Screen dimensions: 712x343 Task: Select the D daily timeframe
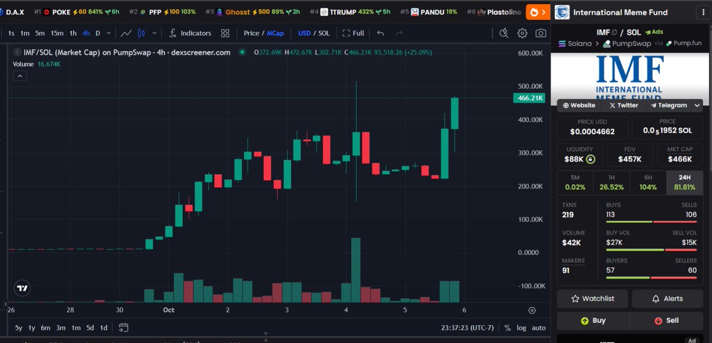tap(98, 33)
